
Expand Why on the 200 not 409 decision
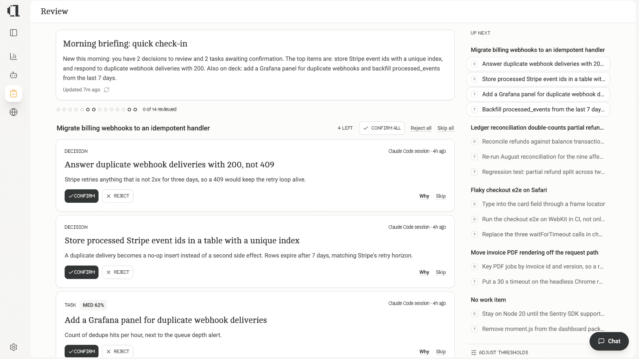[424, 196]
